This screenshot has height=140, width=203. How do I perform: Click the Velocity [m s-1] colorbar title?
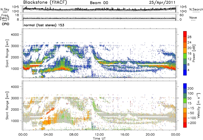198,105
